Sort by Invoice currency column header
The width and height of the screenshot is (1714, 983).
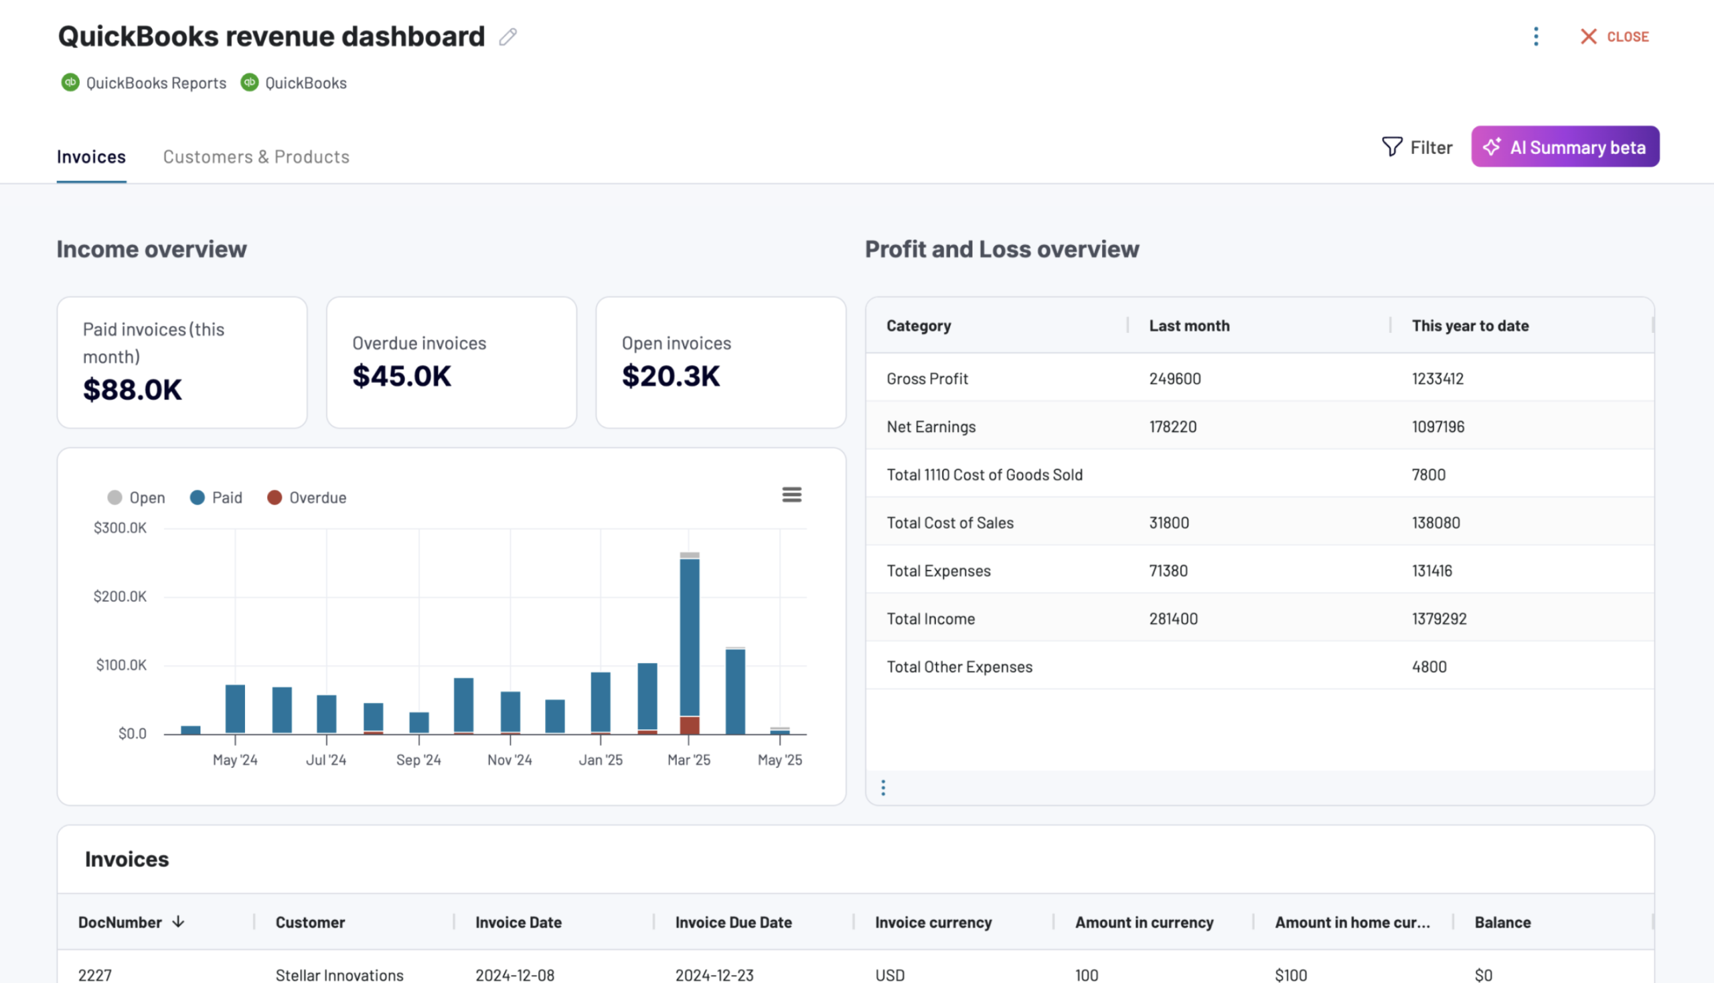933,922
